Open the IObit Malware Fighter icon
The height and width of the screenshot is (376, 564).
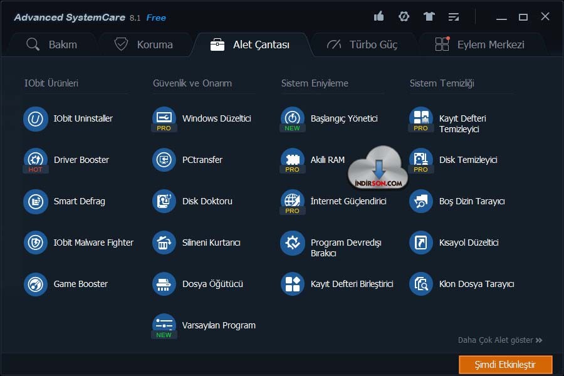click(x=36, y=243)
